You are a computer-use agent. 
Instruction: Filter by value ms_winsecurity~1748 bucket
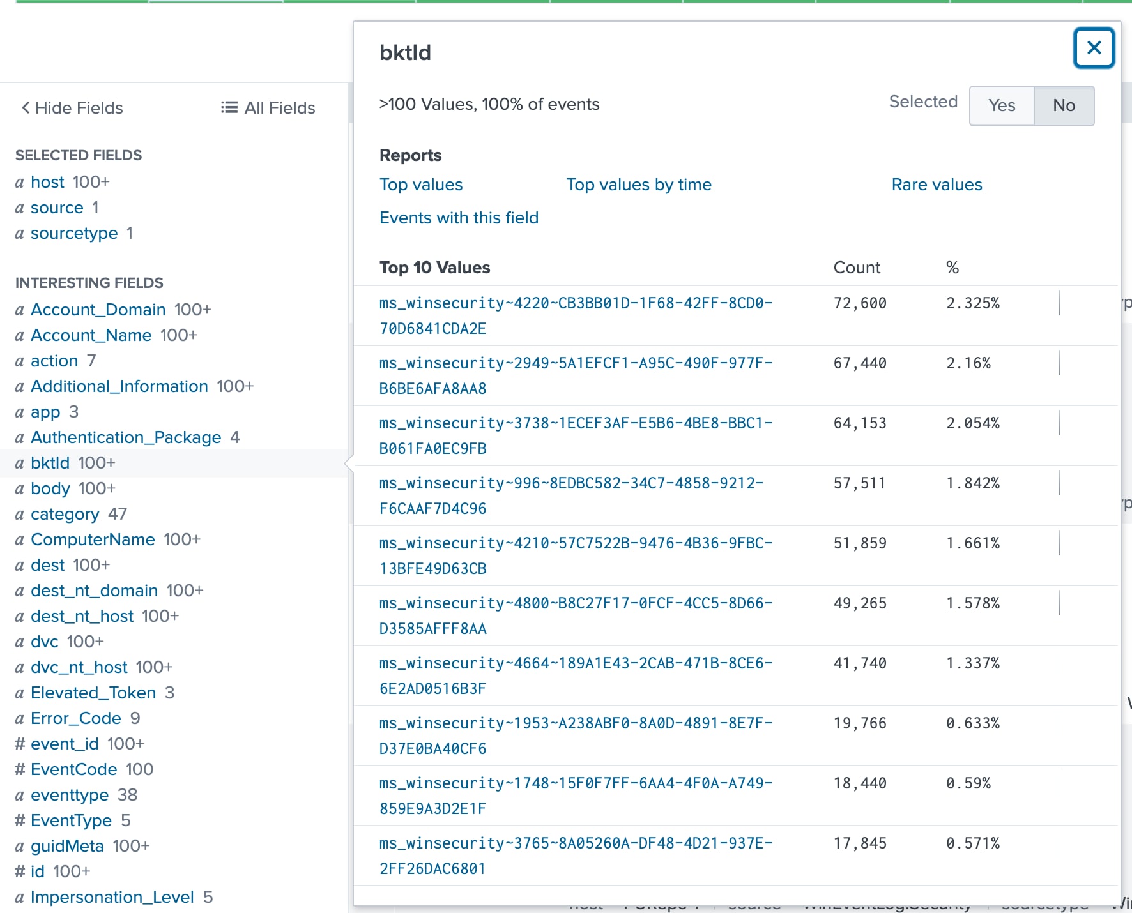click(x=576, y=796)
